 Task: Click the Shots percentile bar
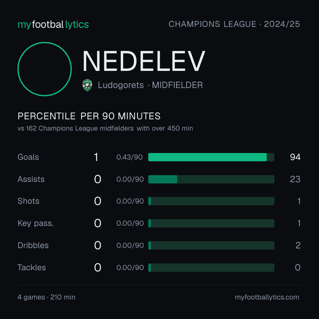(x=211, y=201)
